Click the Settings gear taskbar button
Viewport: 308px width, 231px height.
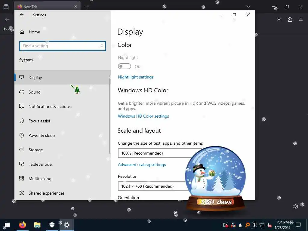coord(66,225)
